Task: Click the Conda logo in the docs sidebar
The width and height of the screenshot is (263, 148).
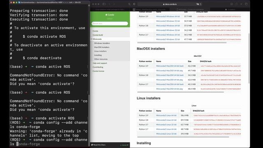Action: tap(110, 15)
